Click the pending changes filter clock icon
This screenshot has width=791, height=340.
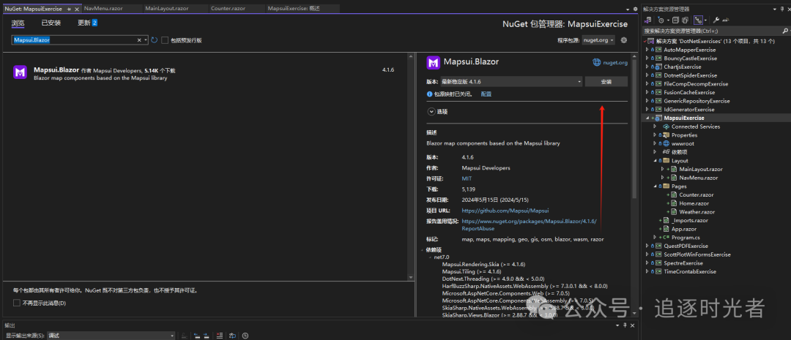pyautogui.click(x=662, y=20)
